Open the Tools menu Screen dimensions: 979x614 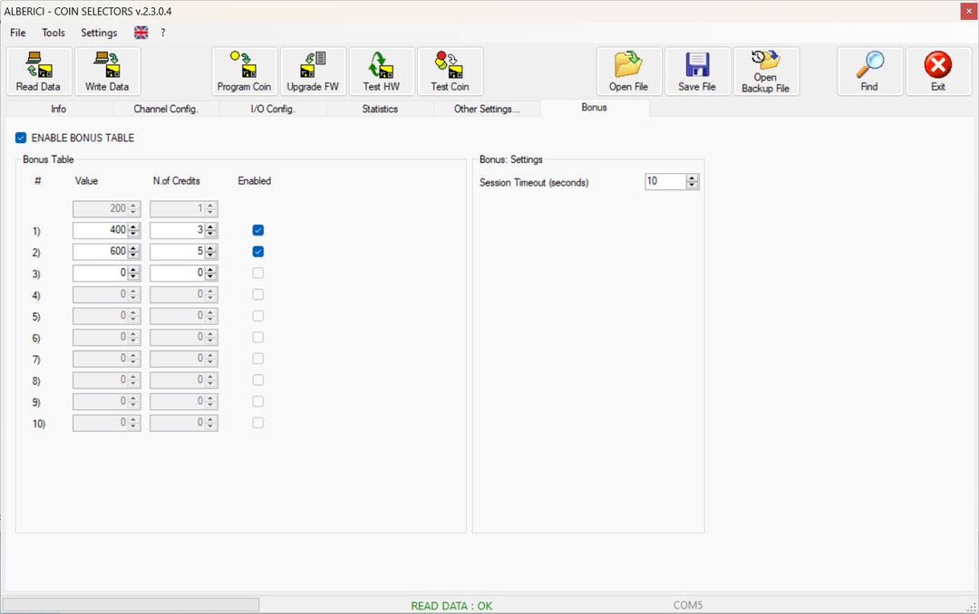click(53, 33)
